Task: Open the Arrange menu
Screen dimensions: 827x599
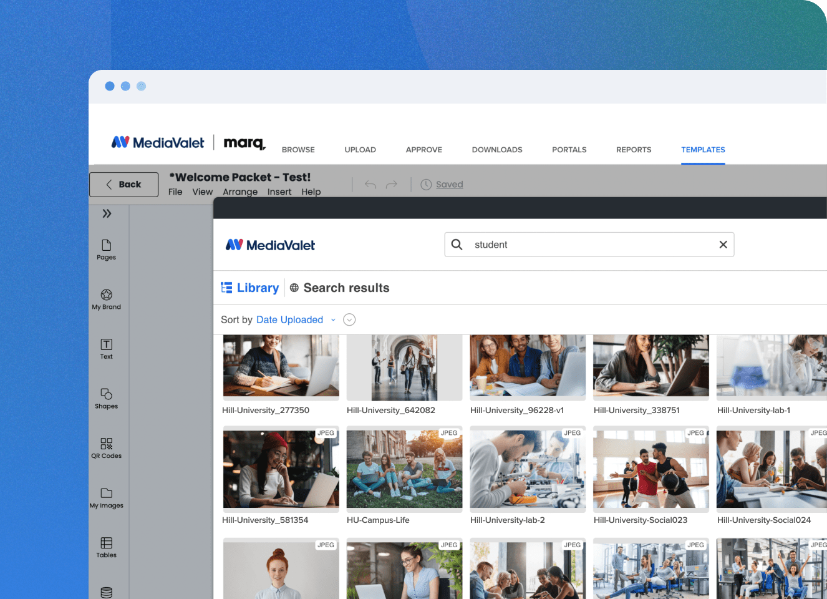Action: 240,192
